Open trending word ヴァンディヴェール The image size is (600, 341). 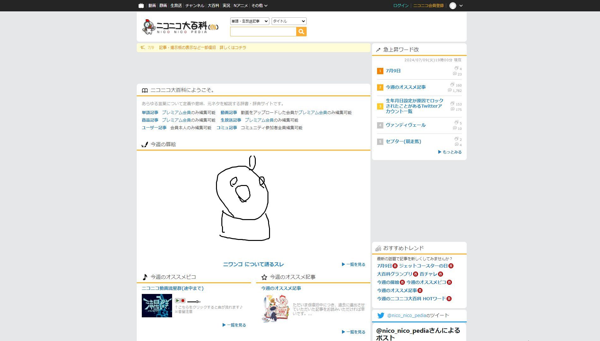pos(405,125)
